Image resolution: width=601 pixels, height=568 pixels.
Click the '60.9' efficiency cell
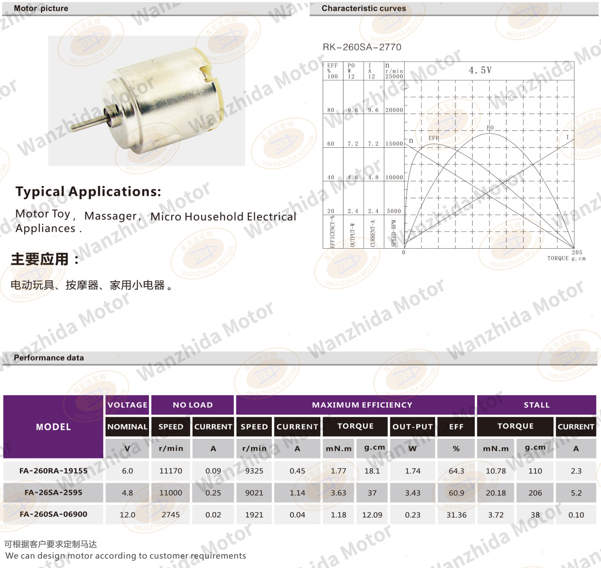coord(456,493)
